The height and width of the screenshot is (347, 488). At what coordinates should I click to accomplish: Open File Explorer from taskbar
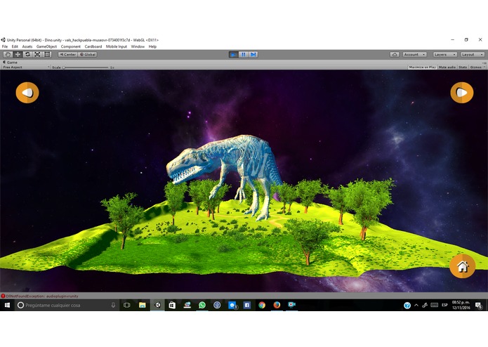143,306
